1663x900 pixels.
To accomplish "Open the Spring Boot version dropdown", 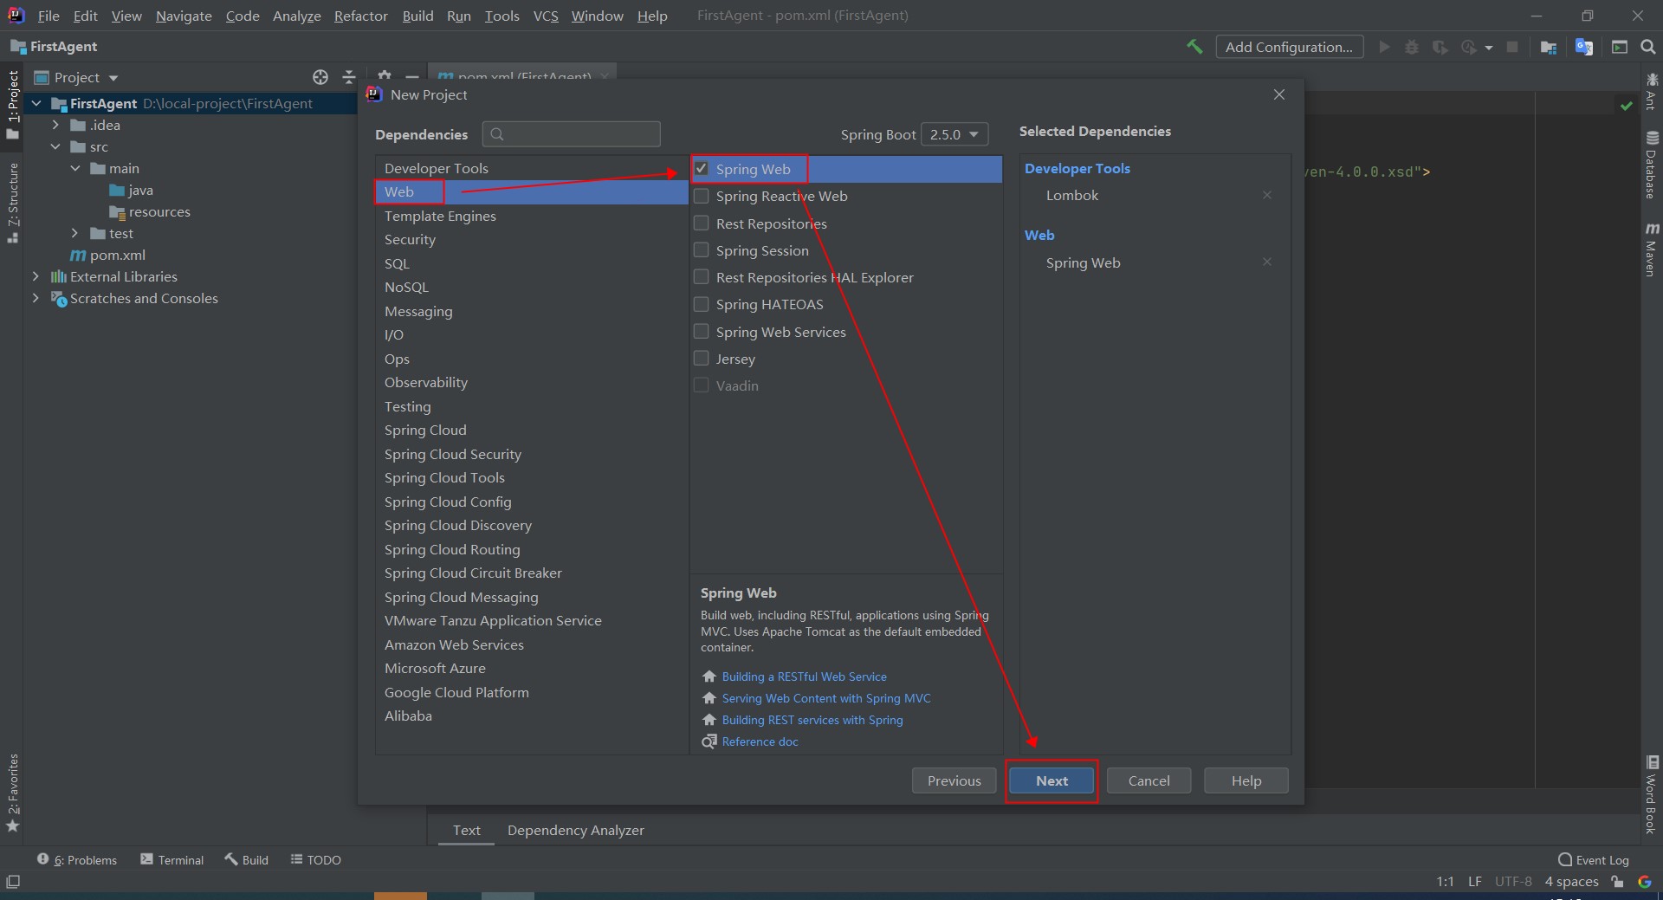I will point(954,134).
